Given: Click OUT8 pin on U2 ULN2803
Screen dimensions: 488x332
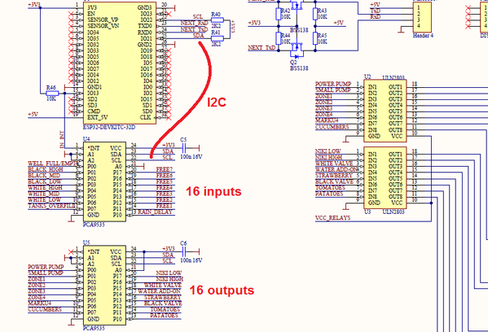Looking at the screenshot, I should tap(395, 130).
